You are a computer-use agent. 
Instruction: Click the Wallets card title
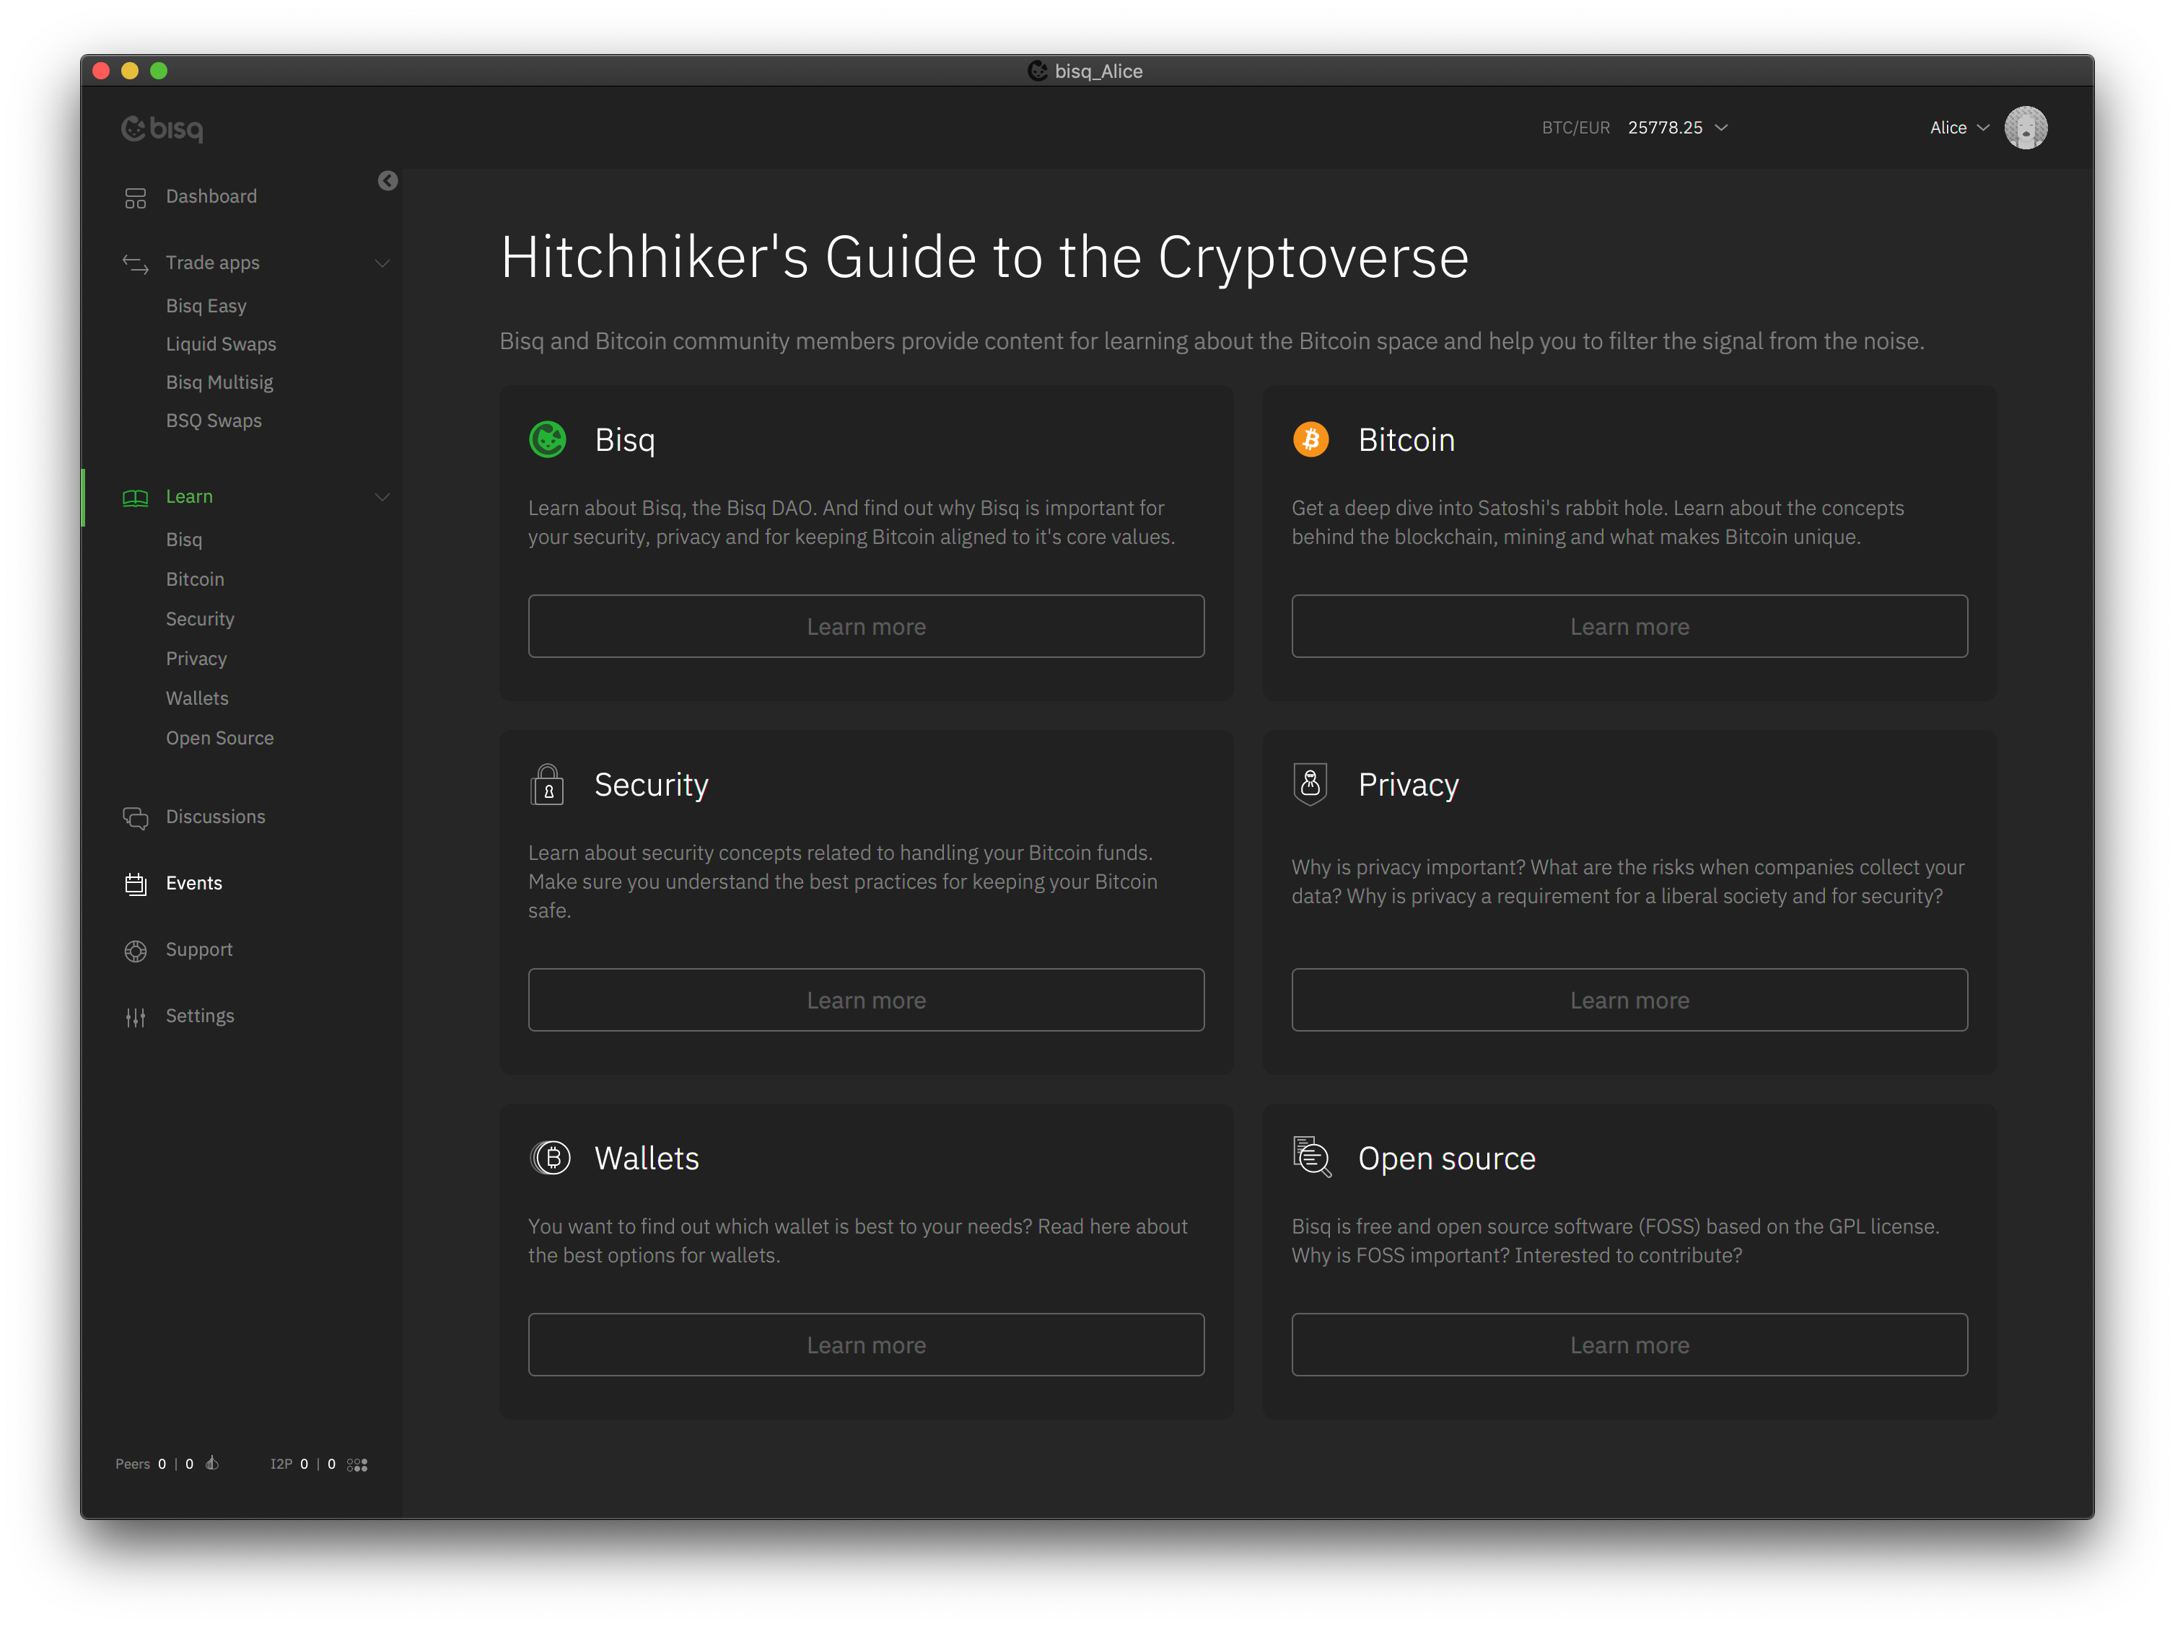647,1158
